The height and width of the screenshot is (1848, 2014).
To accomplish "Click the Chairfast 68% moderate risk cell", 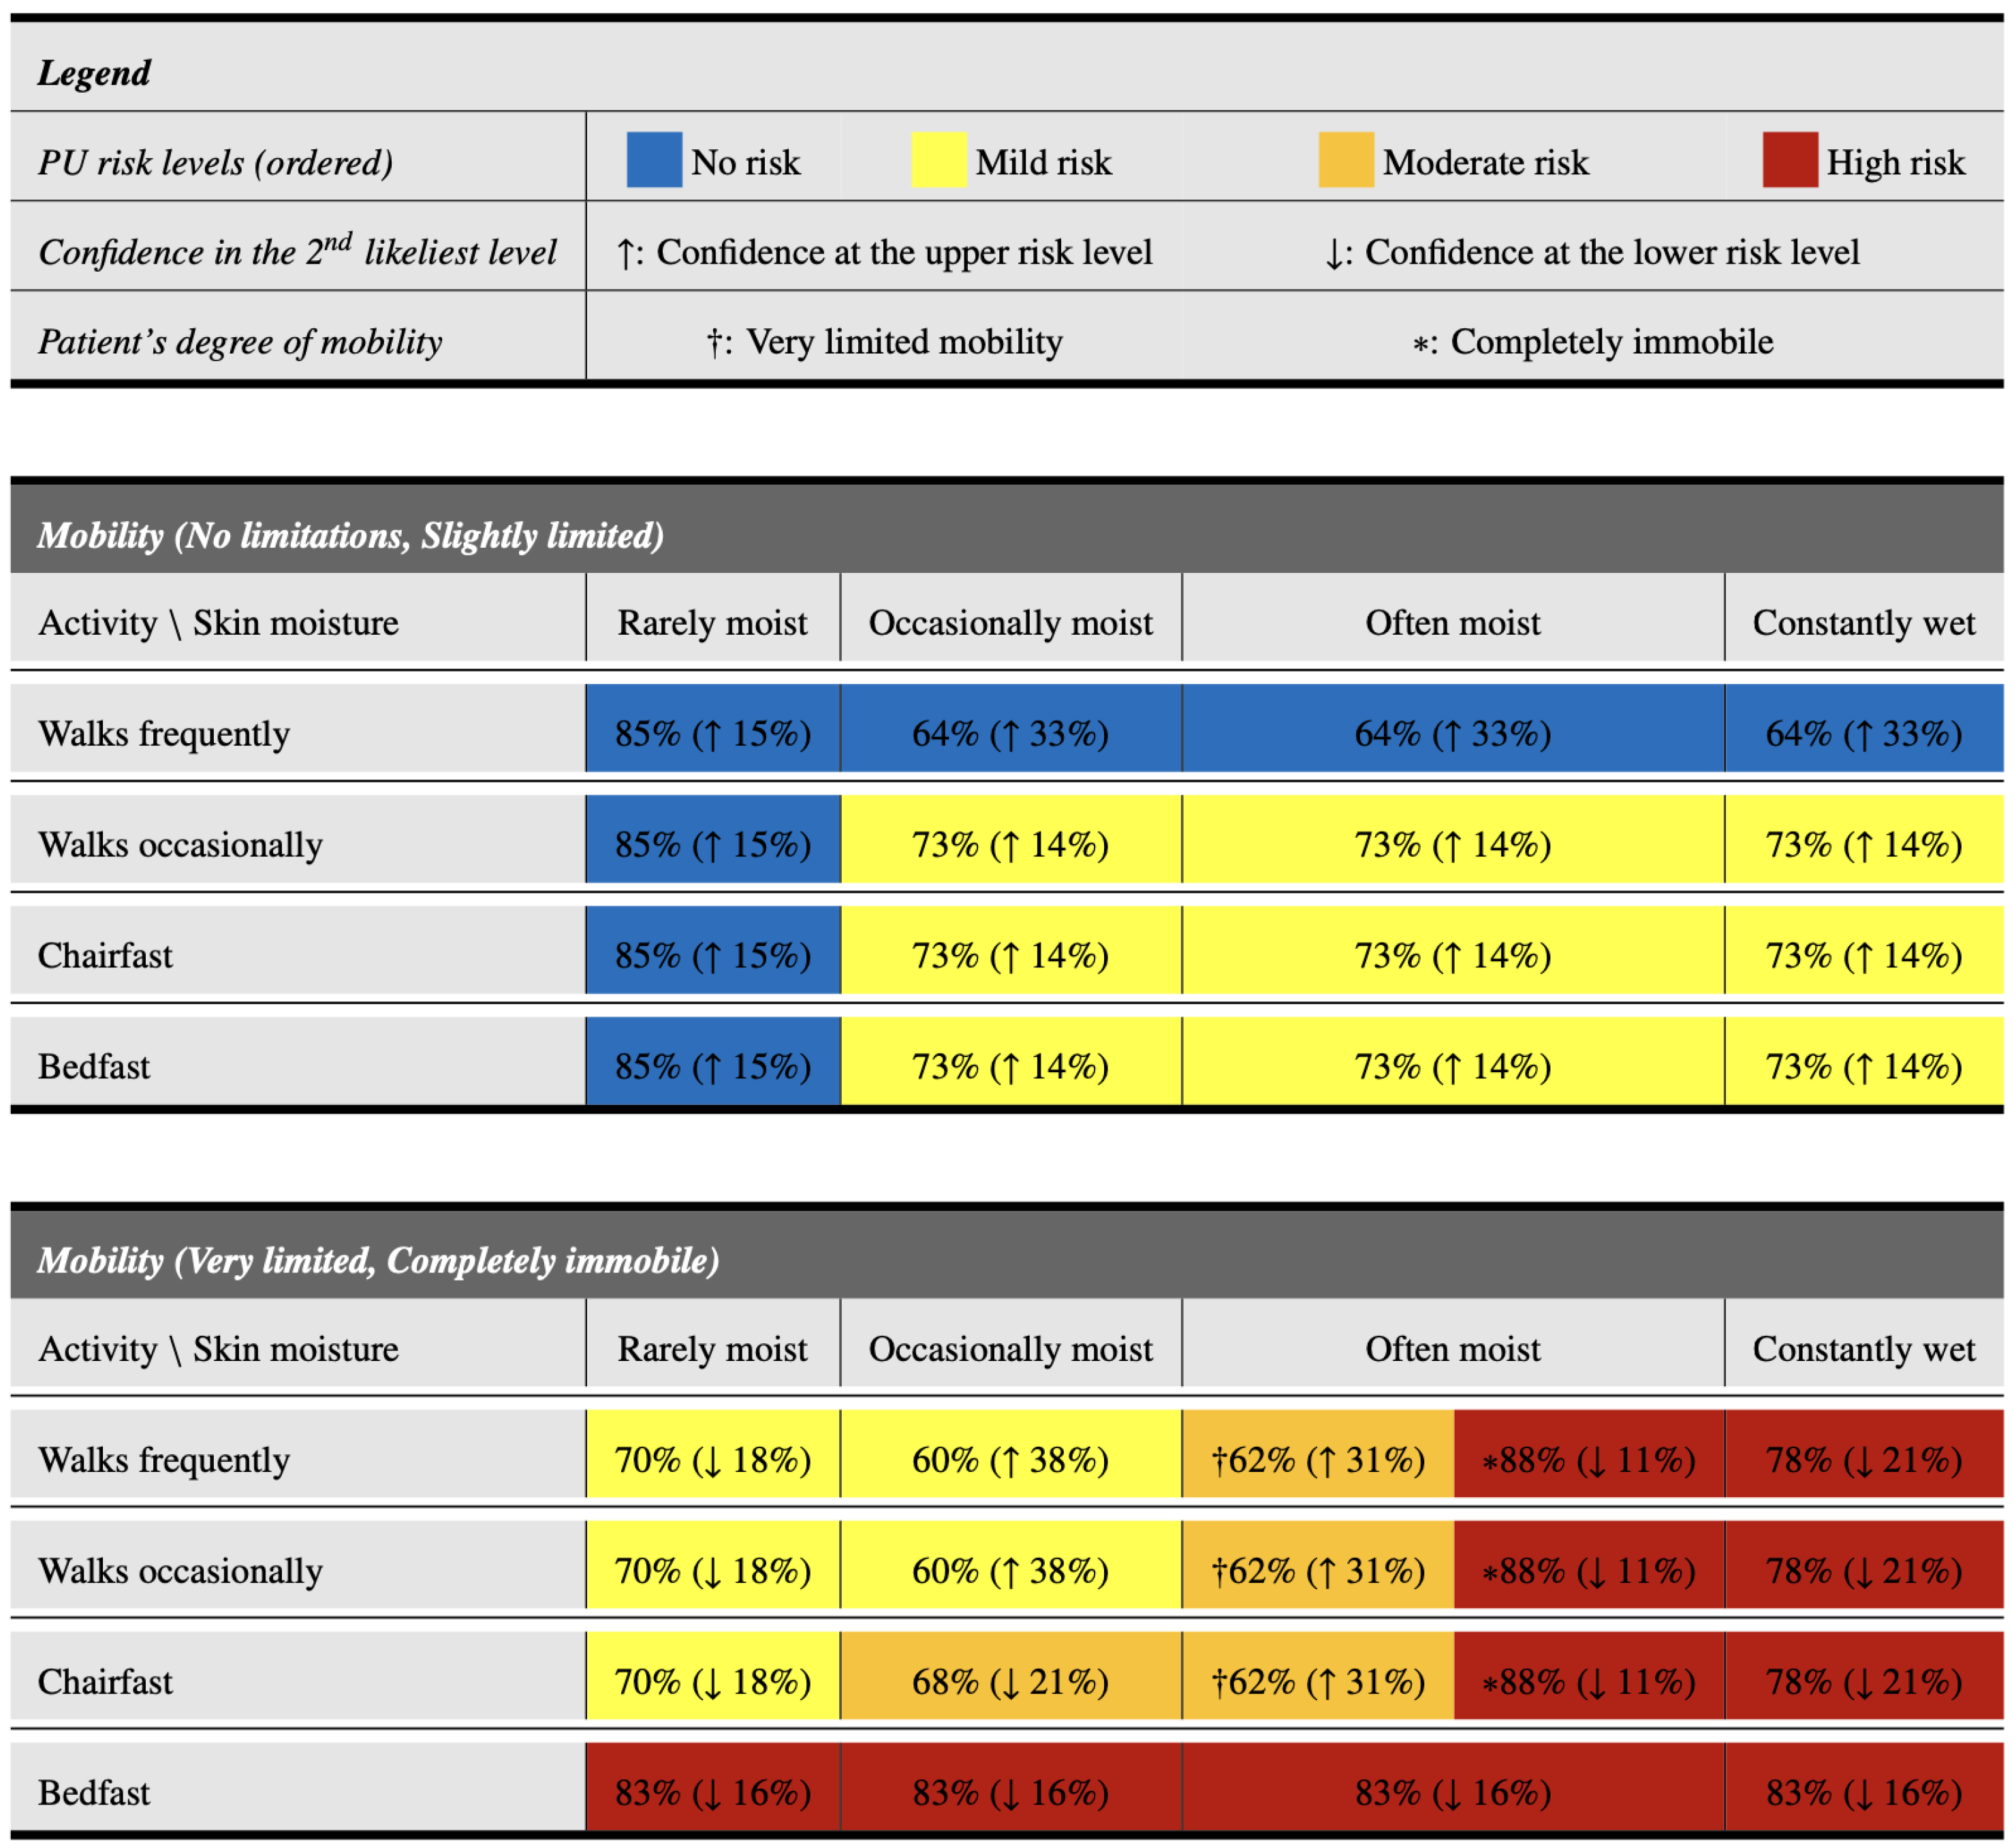I will (x=1010, y=1681).
